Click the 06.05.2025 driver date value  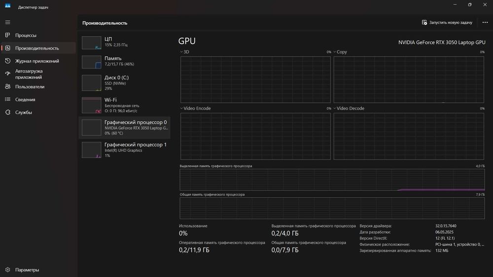(444, 232)
